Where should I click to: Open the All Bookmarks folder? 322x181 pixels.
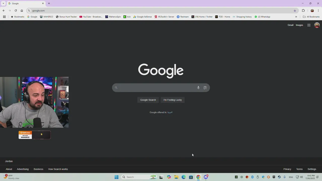(311, 17)
